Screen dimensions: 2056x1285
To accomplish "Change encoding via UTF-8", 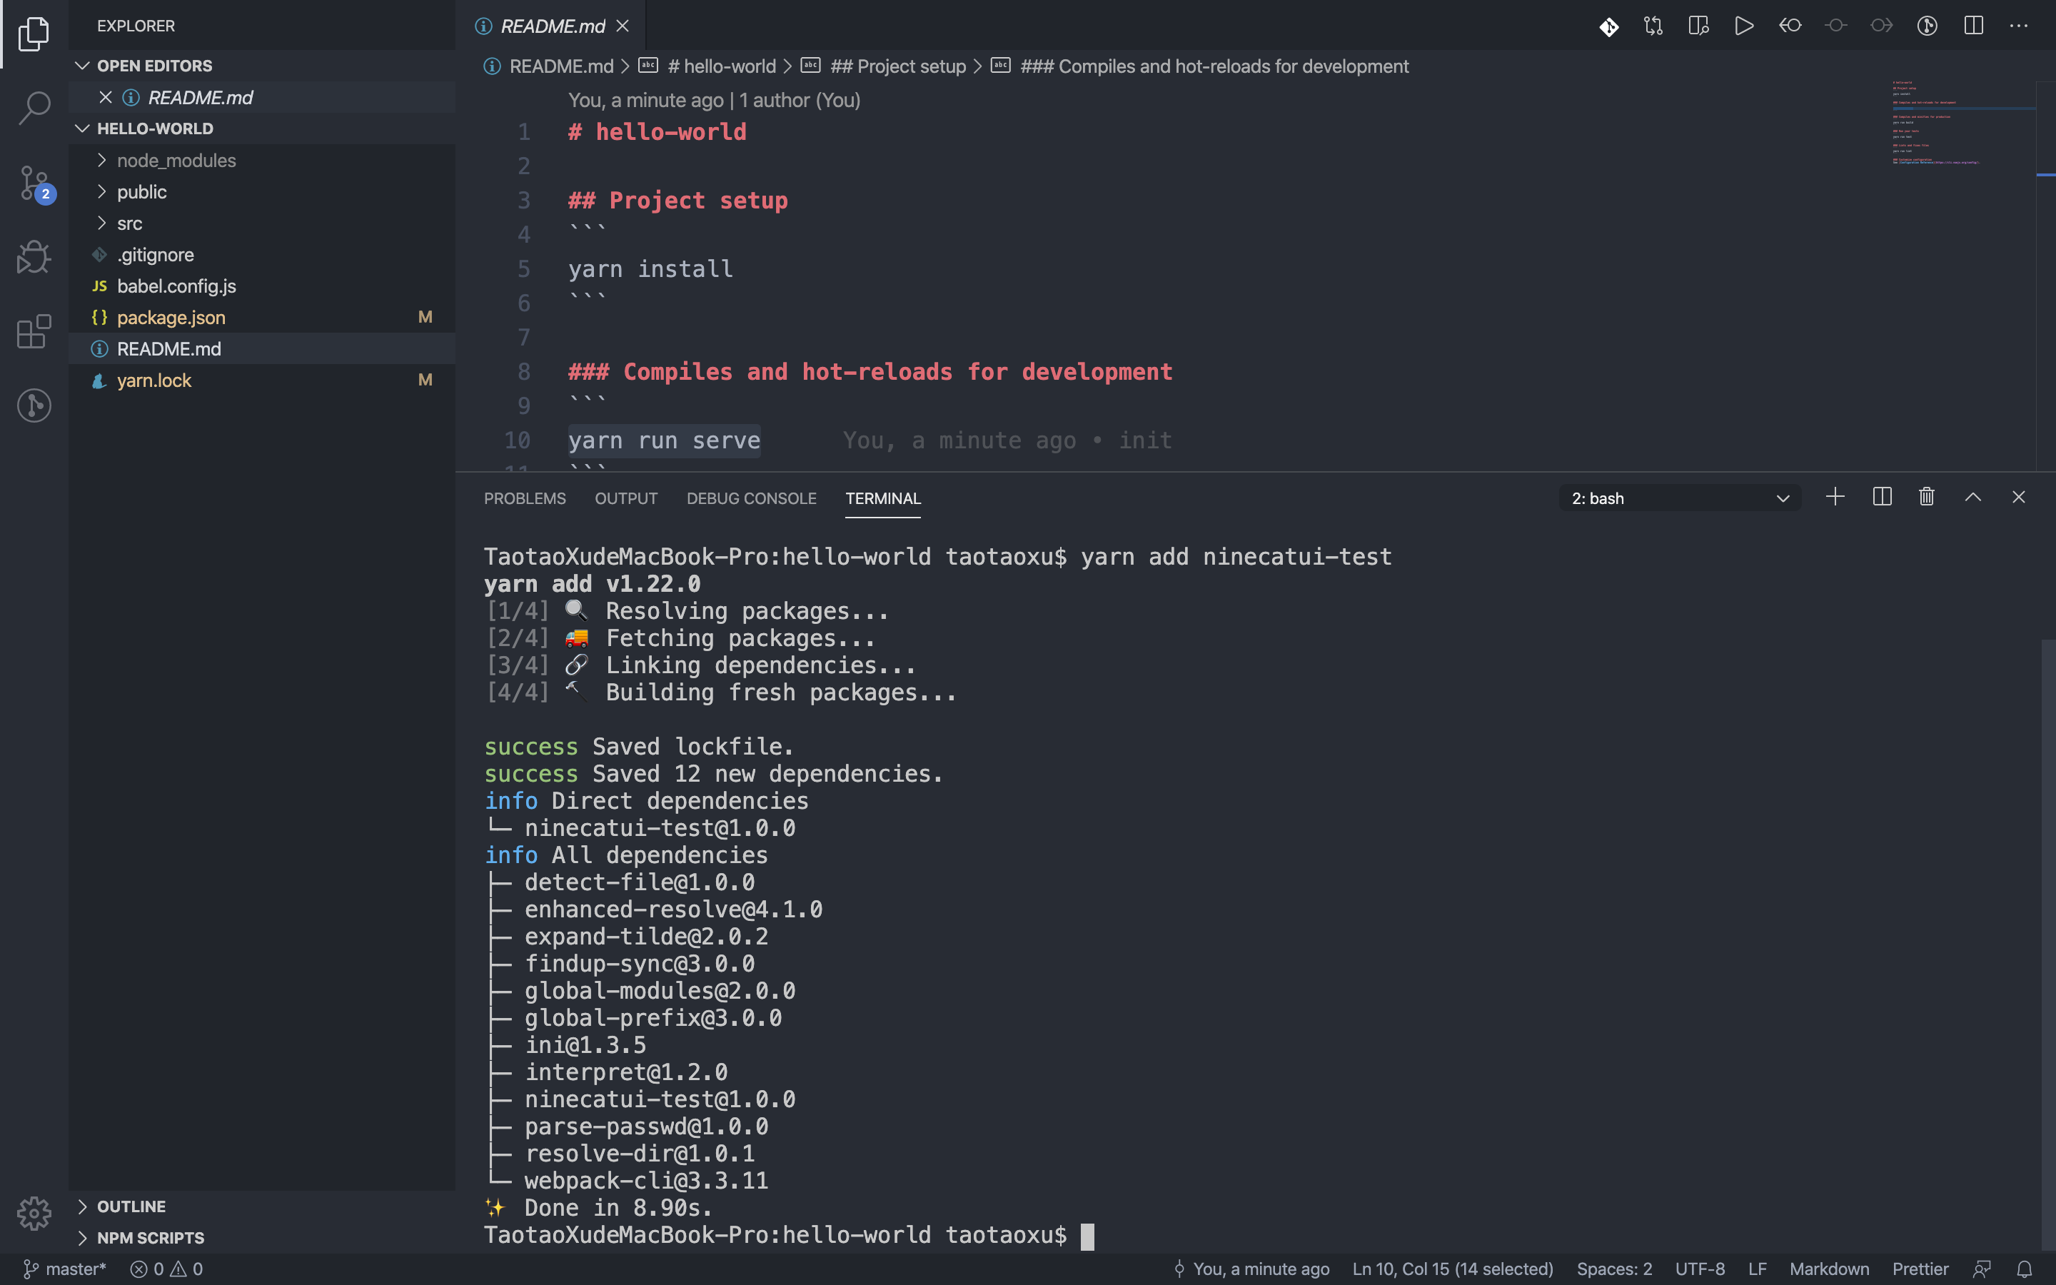I will pos(1700,1269).
